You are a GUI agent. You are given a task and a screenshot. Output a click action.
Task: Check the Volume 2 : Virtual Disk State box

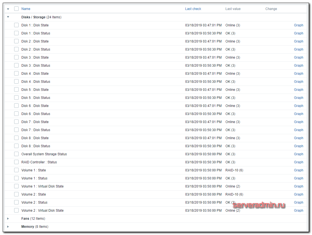coord(16,211)
